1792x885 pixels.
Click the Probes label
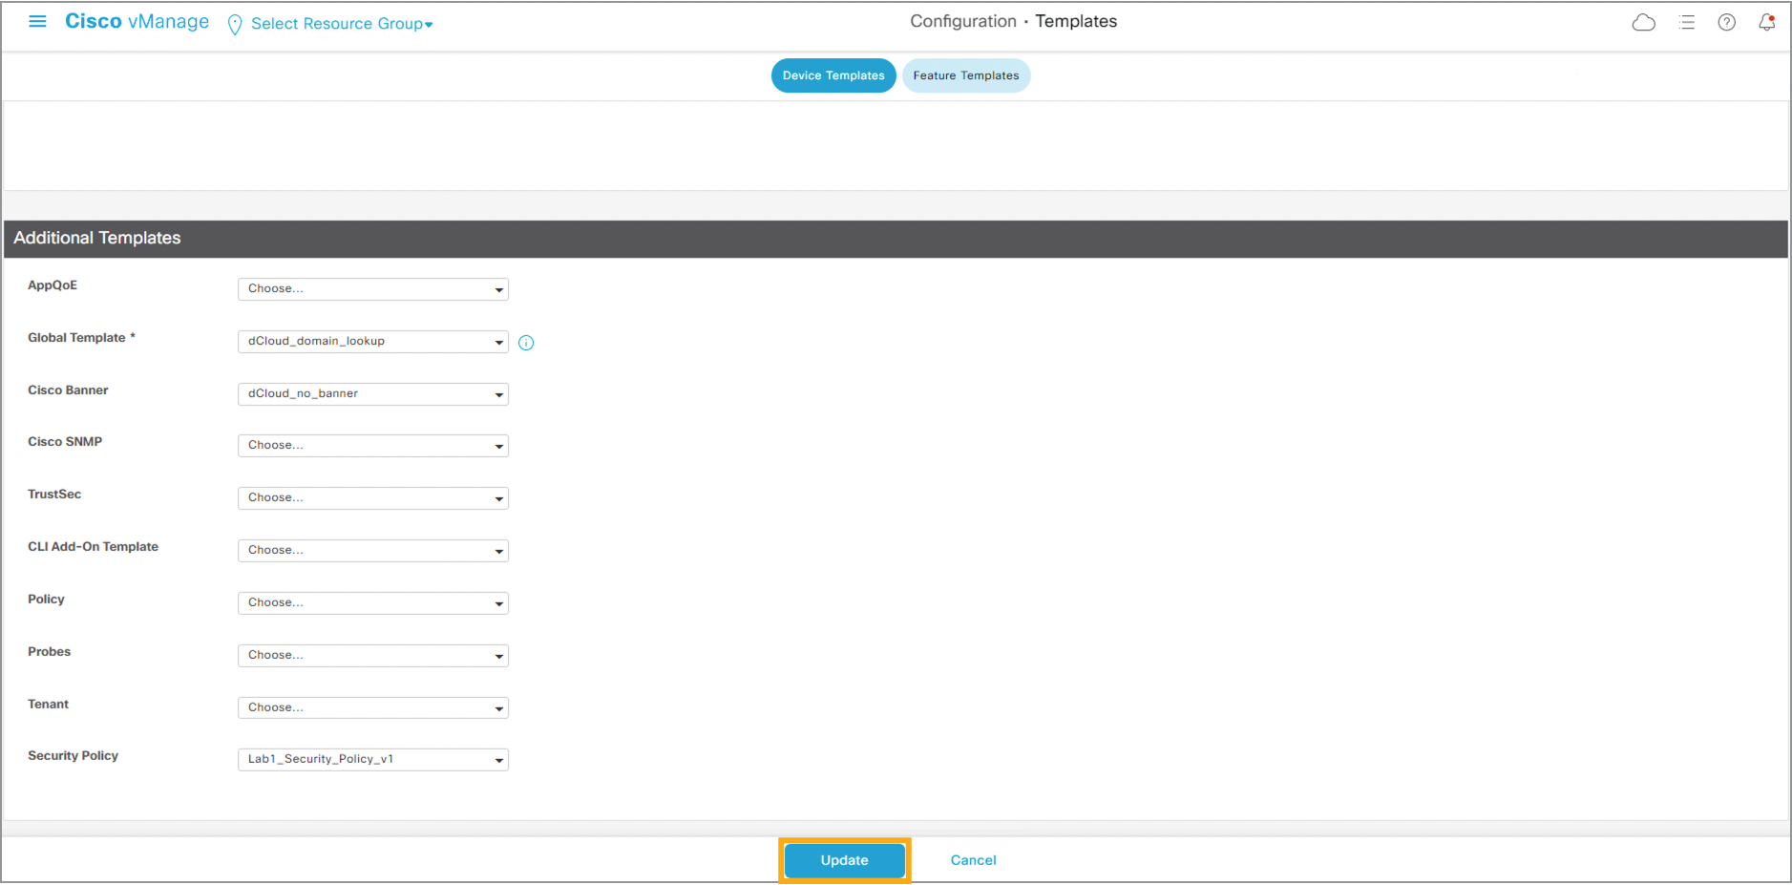point(49,651)
